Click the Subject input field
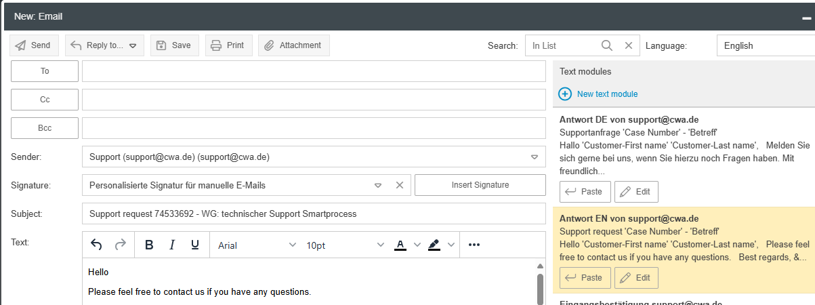 coord(314,213)
